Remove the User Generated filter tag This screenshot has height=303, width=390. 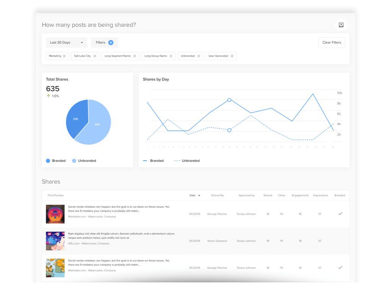tap(232, 56)
